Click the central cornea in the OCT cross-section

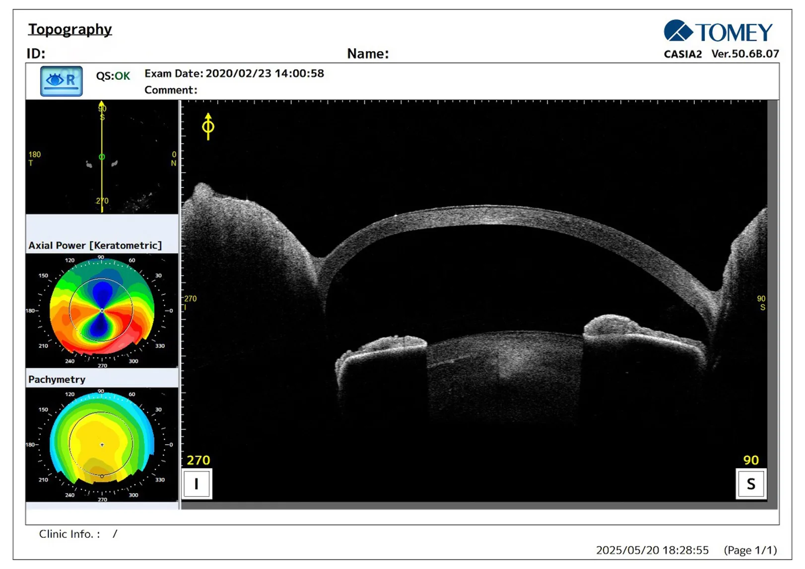(x=489, y=216)
